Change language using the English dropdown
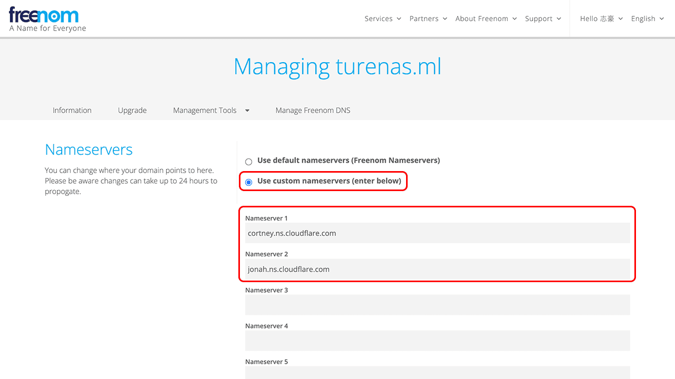 647,18
